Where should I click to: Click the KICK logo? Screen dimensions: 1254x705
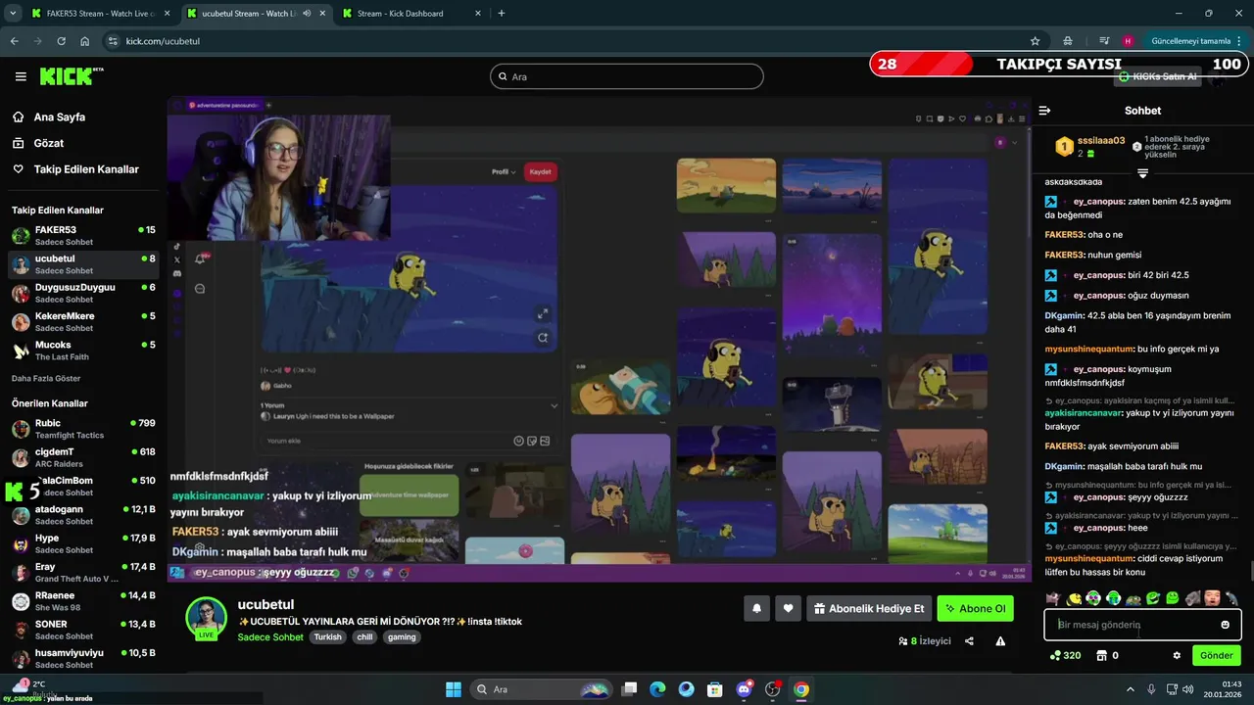[70, 76]
